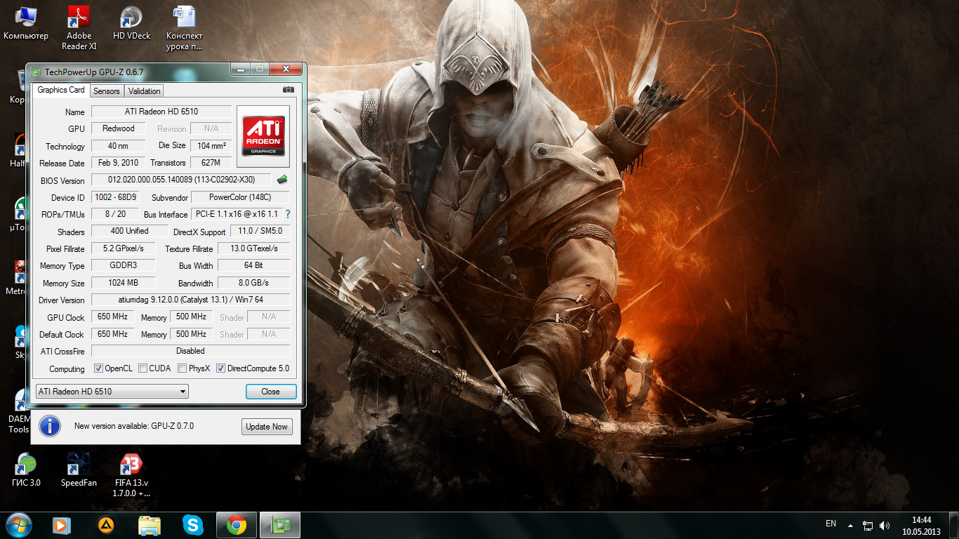Image resolution: width=959 pixels, height=539 pixels.
Task: Show hidden system tray icons arrow
Action: click(850, 525)
